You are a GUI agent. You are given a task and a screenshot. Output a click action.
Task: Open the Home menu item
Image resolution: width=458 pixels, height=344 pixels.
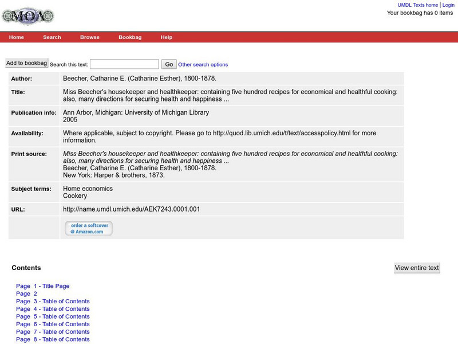(x=17, y=37)
